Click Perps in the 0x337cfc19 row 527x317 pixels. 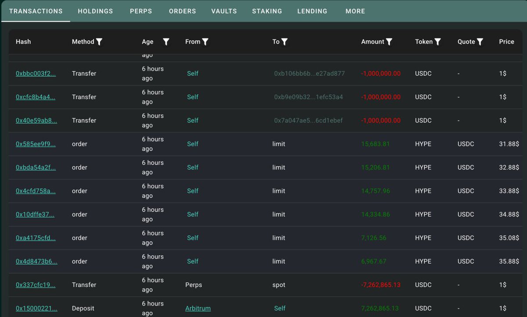(194, 285)
